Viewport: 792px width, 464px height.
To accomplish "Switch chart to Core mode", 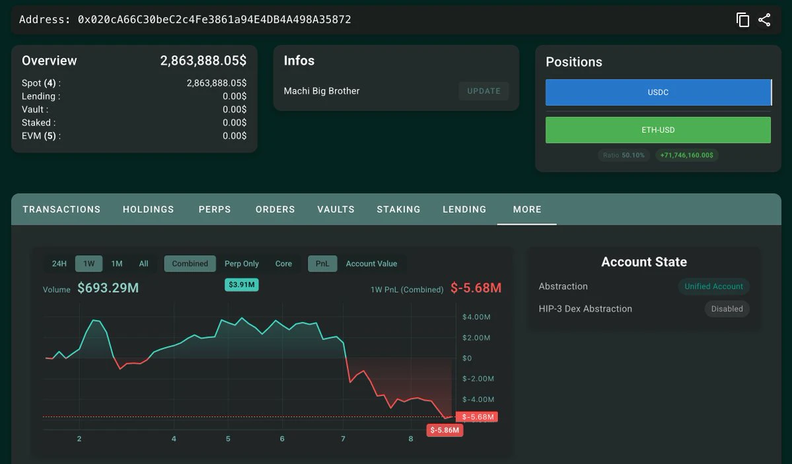I will pyautogui.click(x=283, y=263).
